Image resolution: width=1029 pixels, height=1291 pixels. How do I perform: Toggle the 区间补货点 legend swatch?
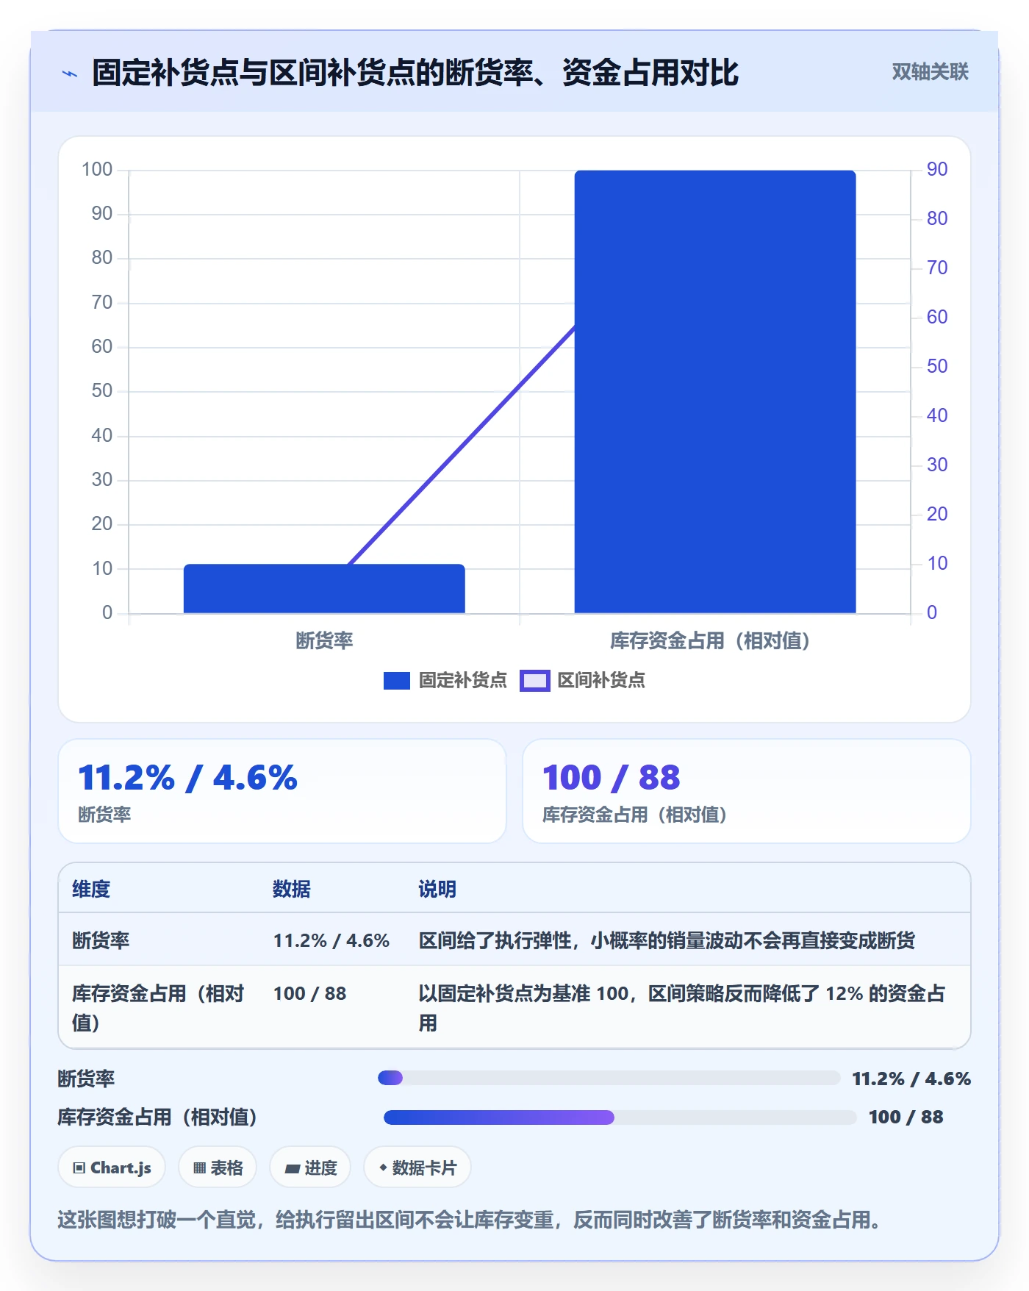pyautogui.click(x=535, y=681)
